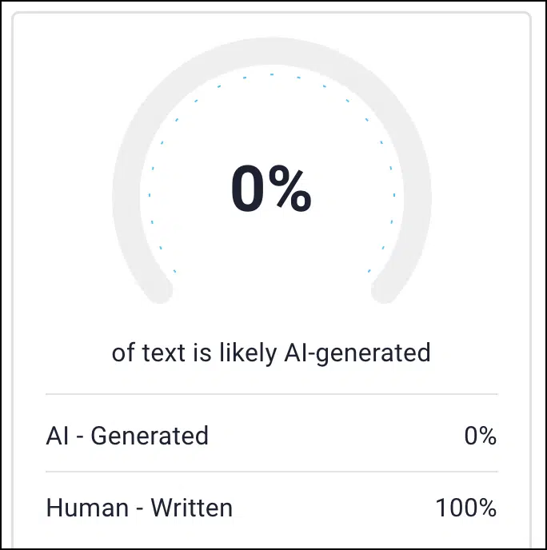547x550 pixels.
Task: Click the top of the dotted blue inner ring
Action: pos(271,74)
